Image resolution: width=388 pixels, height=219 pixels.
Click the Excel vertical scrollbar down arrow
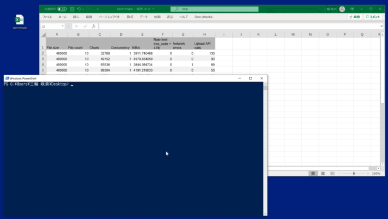[x=383, y=164]
